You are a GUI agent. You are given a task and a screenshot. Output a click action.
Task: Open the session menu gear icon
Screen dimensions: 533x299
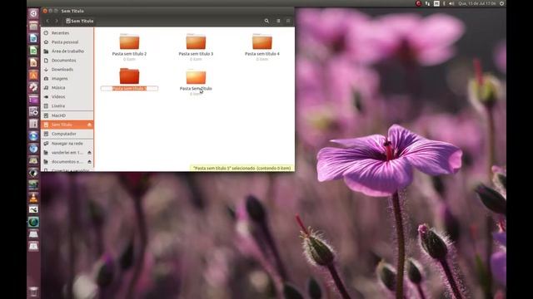(x=501, y=3)
